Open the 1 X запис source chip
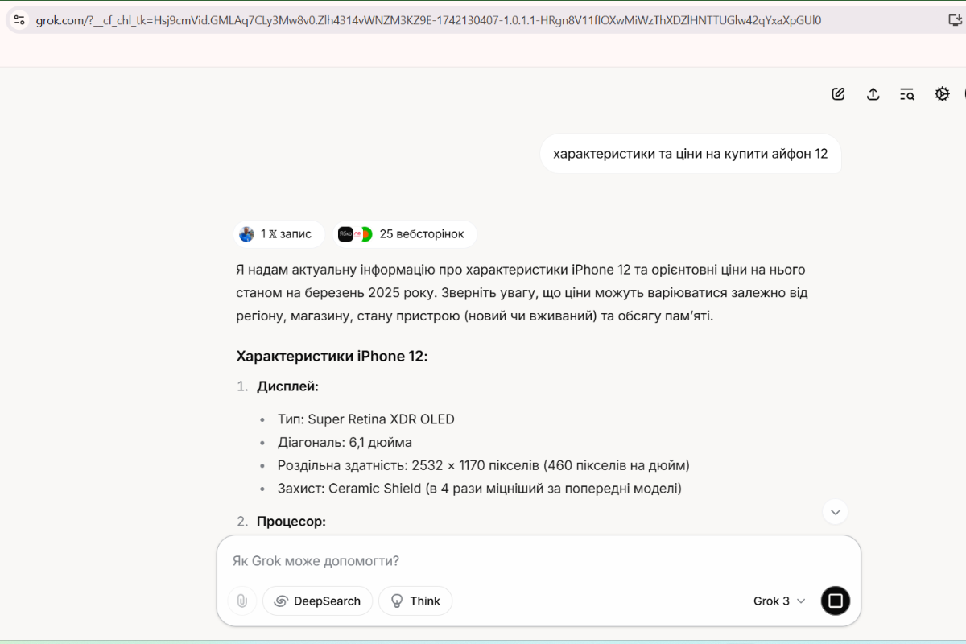 (279, 234)
